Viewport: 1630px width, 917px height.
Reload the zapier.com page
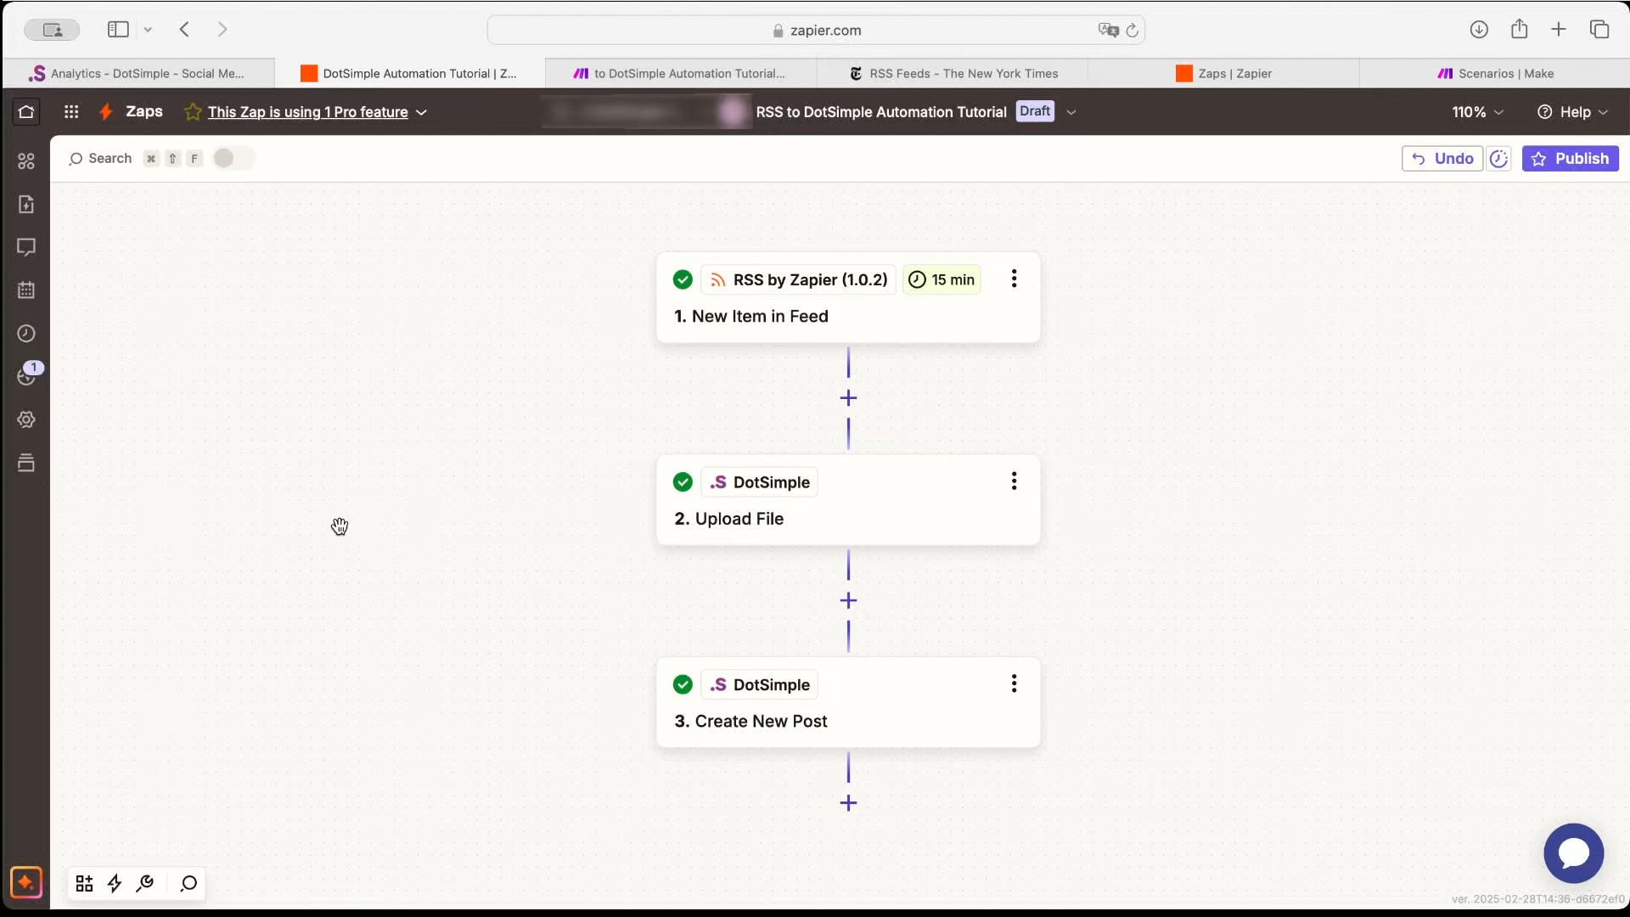(x=1133, y=31)
